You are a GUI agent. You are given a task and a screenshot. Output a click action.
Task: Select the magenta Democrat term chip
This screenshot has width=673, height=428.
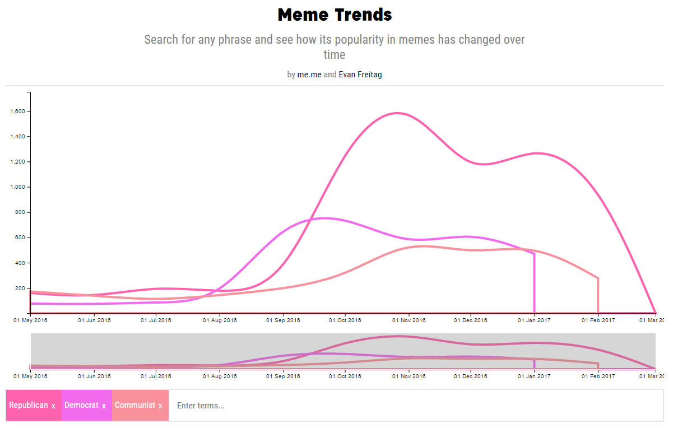(x=81, y=404)
